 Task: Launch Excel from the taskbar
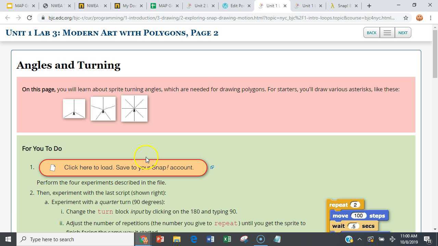(x=227, y=239)
